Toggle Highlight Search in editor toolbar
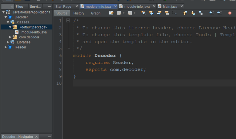The height and width of the screenshot is (139, 236). pyautogui.click(x=167, y=13)
